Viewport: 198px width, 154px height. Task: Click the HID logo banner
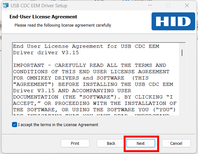(173, 21)
